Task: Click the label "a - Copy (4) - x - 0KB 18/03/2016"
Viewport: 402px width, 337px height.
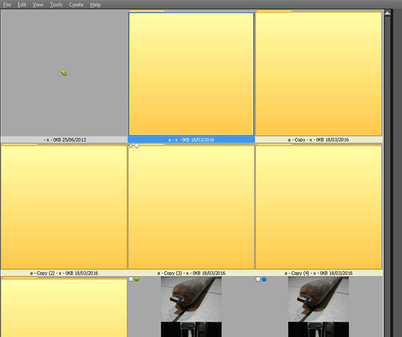Action: click(x=319, y=273)
